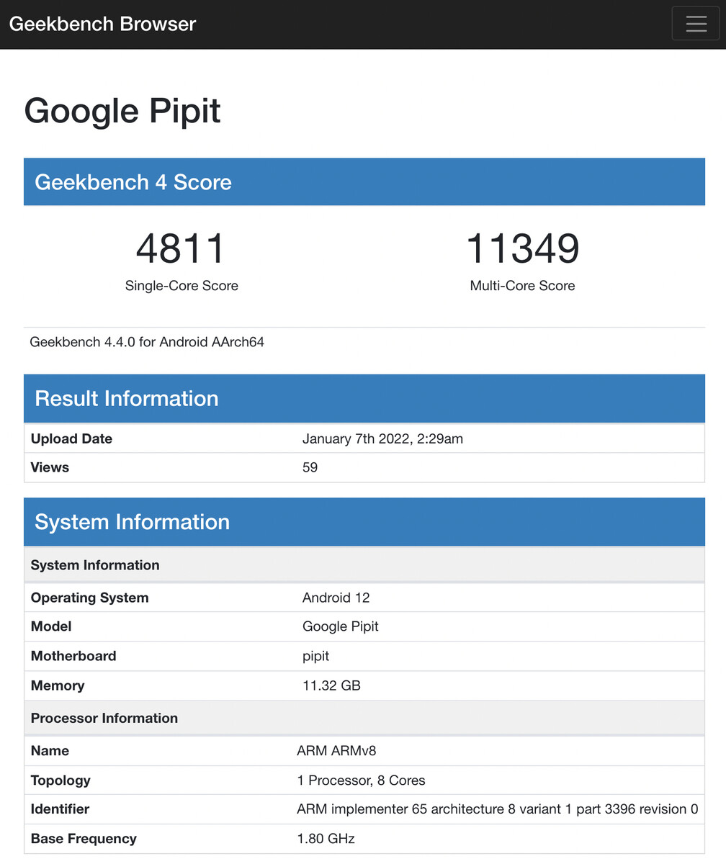Select the Android 12 operating system value
Screen dimensions: 726x864
click(336, 598)
